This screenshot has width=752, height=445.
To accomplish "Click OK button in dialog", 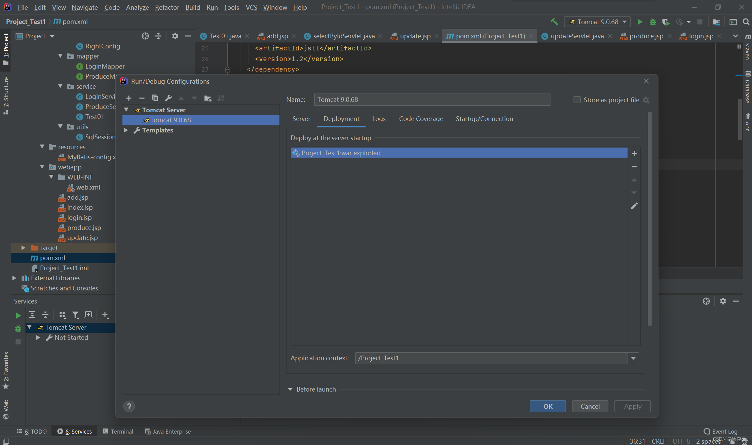I will [x=548, y=406].
